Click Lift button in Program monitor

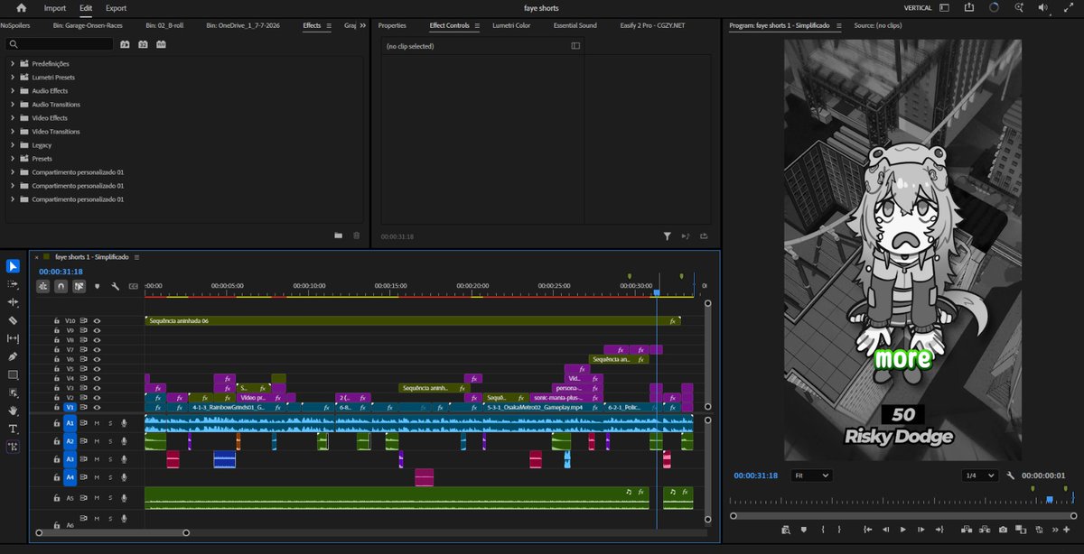point(967,530)
